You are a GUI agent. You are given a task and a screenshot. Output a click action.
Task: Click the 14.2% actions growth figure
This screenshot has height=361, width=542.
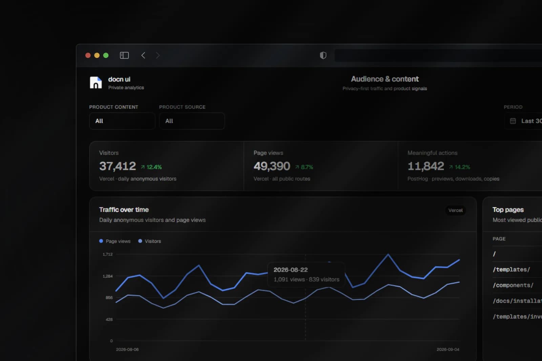point(462,167)
